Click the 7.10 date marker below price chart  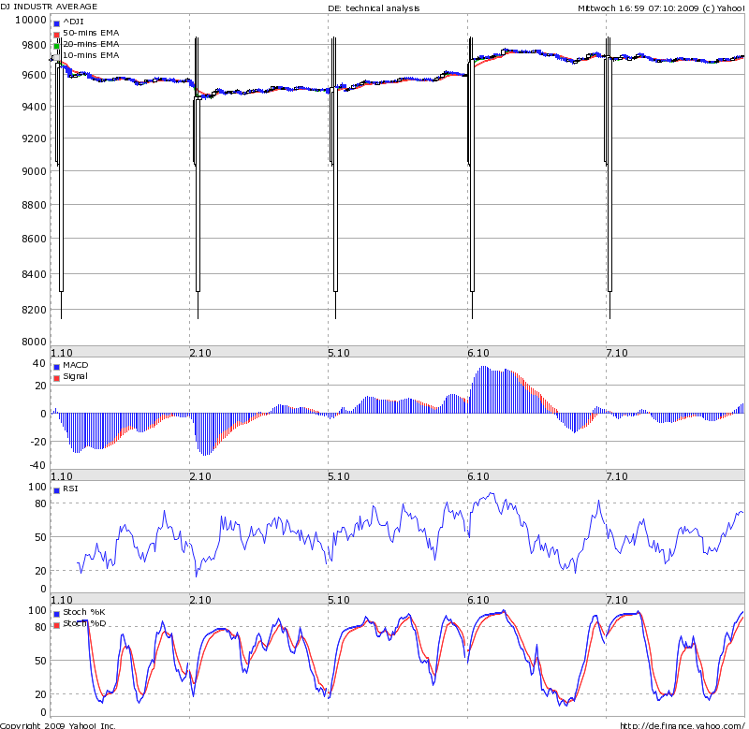[616, 352]
